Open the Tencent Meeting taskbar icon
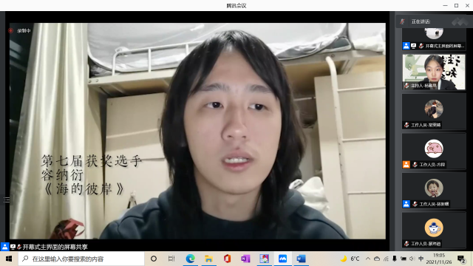The height and width of the screenshot is (266, 473). (282, 259)
